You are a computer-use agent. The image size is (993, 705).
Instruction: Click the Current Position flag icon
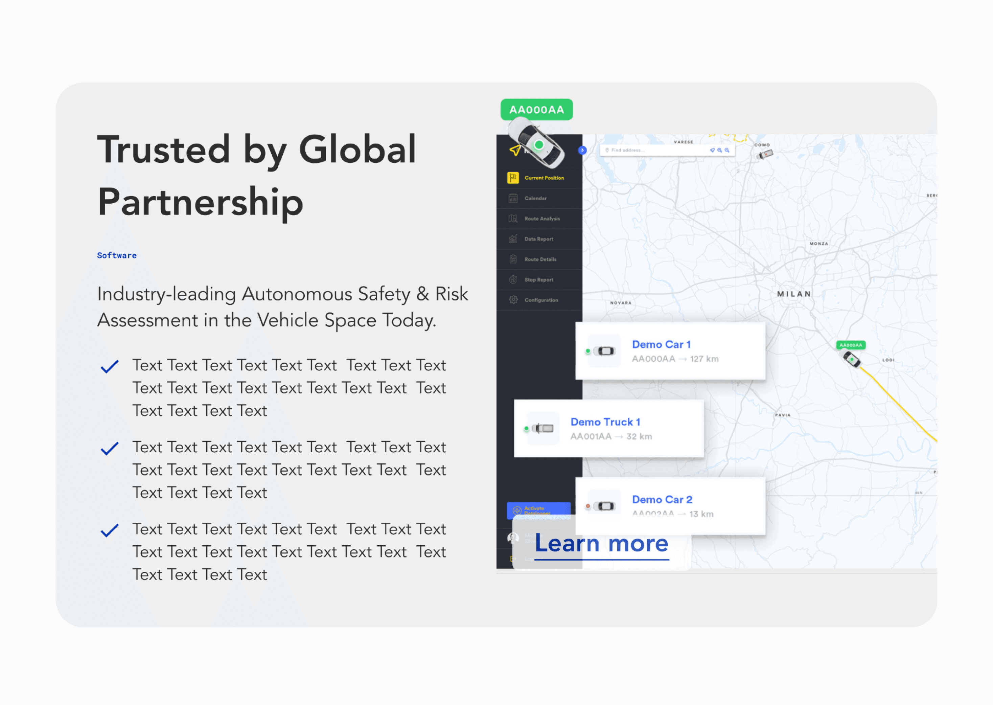tap(513, 178)
